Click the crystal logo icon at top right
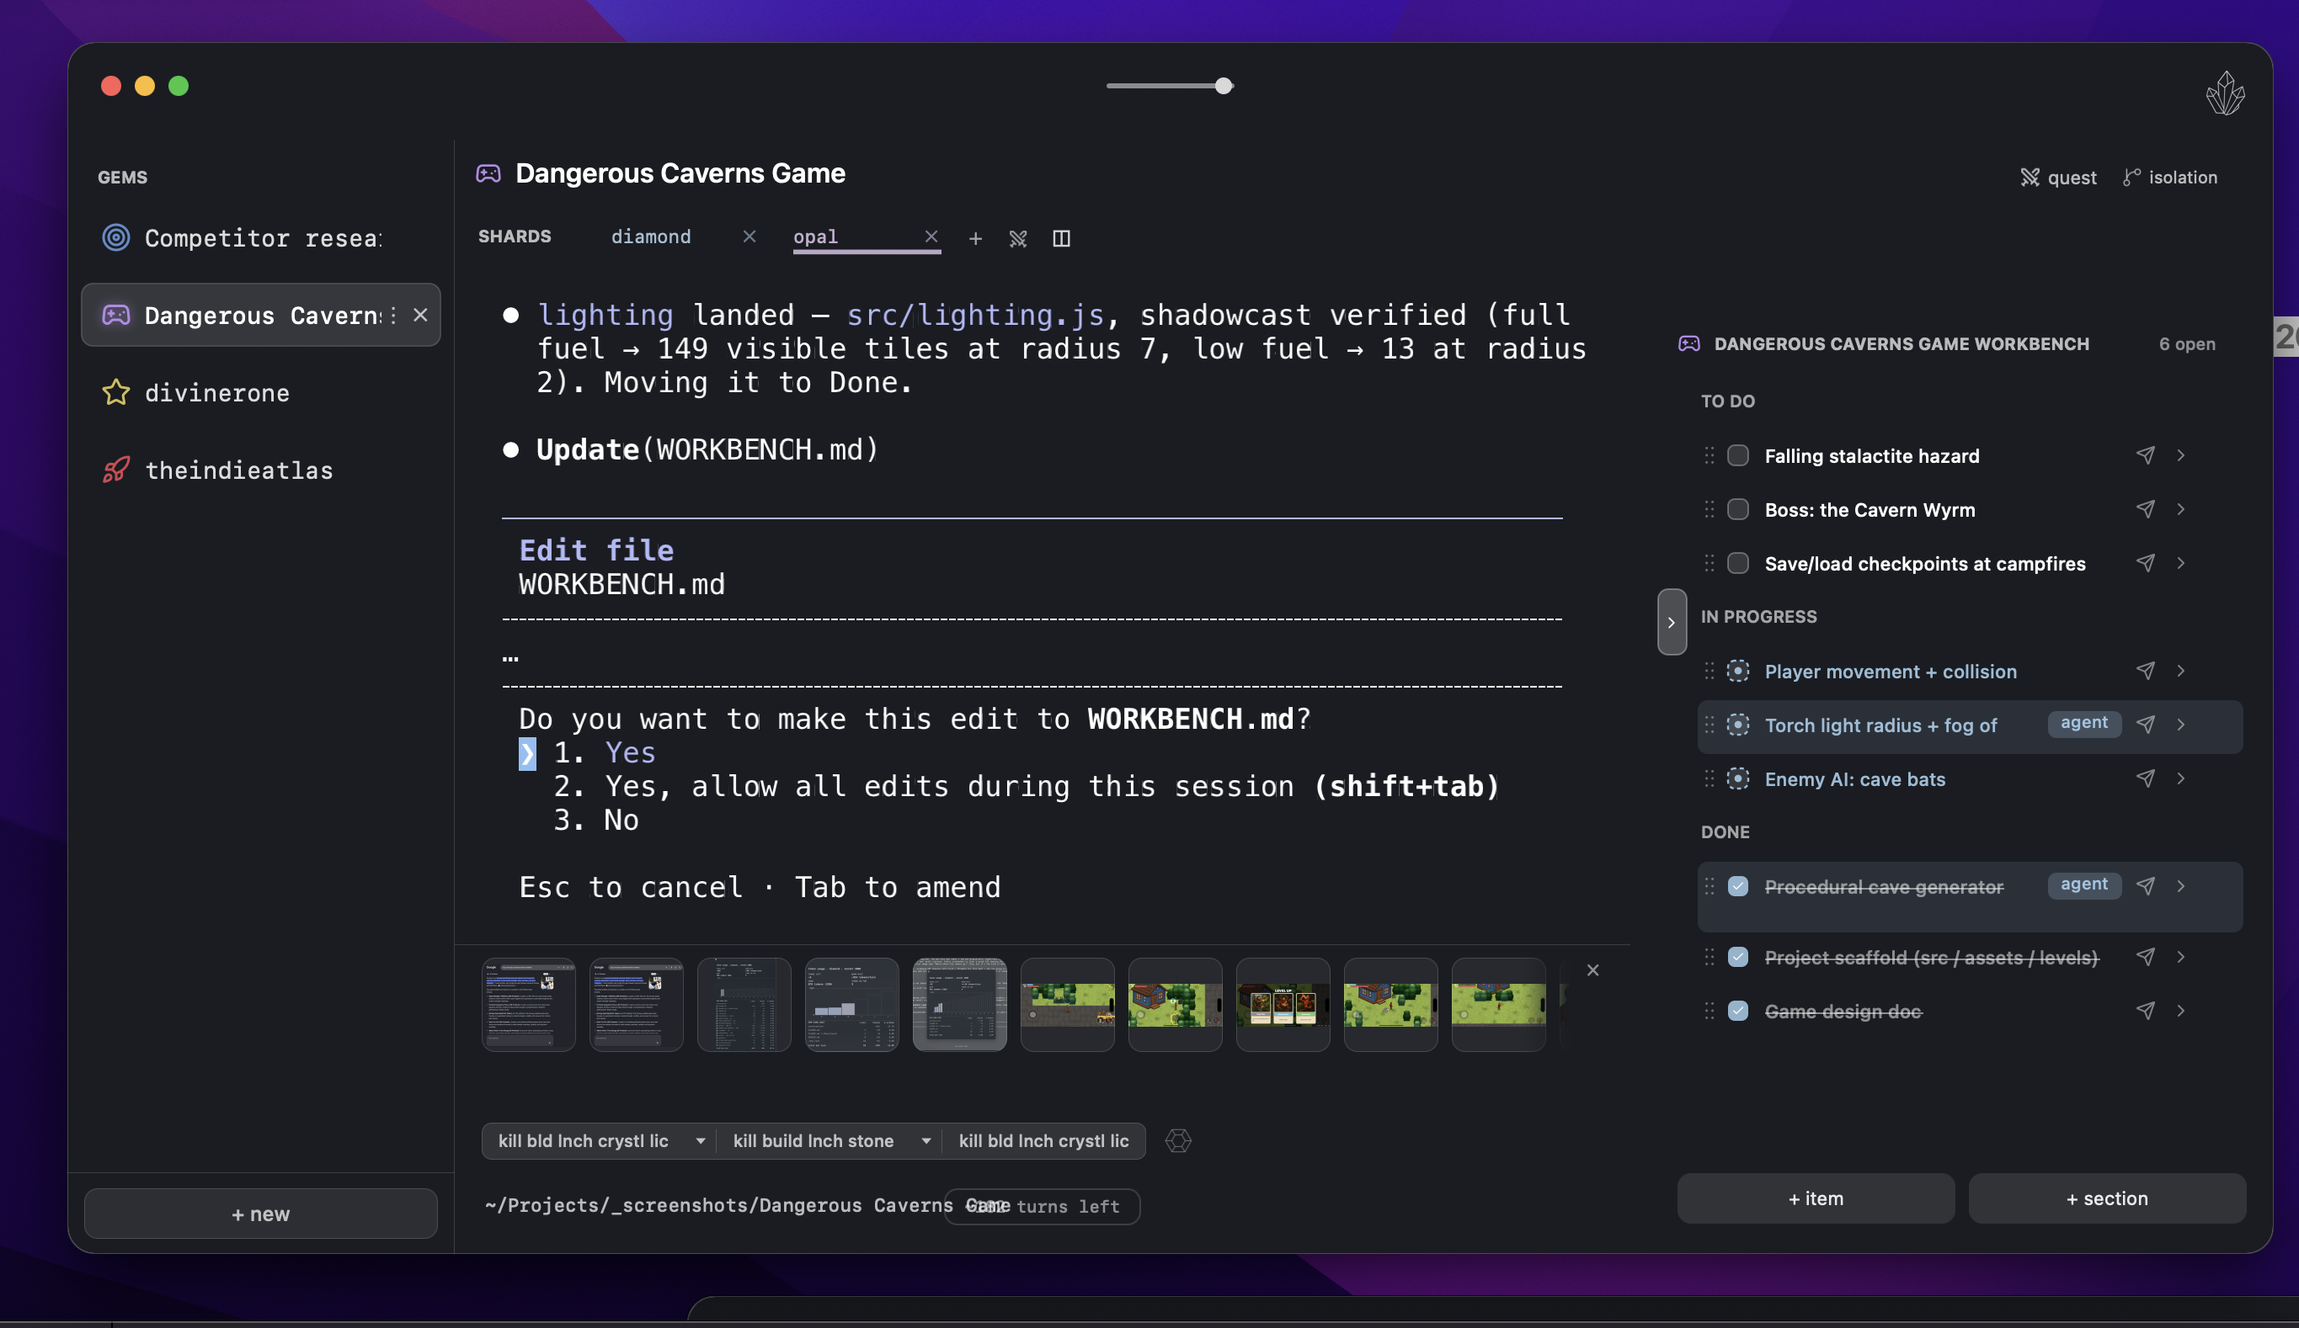Screen dimensions: 2299x1328 point(2224,93)
